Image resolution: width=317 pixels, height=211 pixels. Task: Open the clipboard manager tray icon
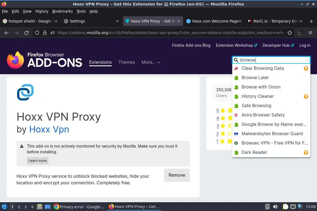pyautogui.click(x=285, y=207)
